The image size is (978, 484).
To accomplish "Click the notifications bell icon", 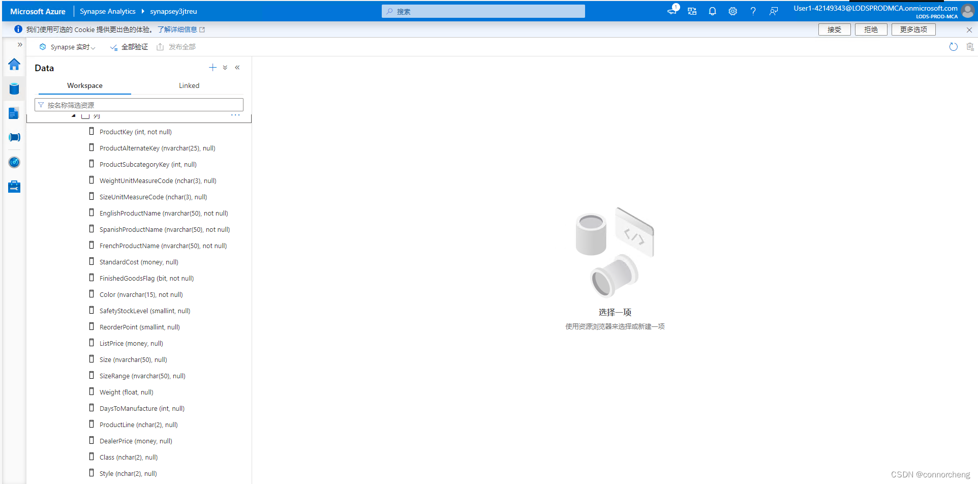I will 712,11.
